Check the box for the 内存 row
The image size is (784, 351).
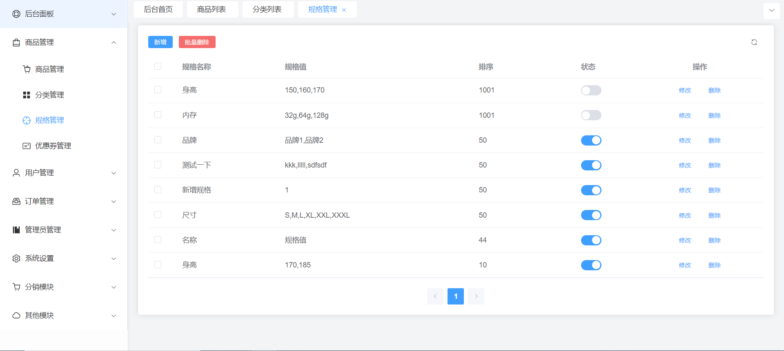158,115
